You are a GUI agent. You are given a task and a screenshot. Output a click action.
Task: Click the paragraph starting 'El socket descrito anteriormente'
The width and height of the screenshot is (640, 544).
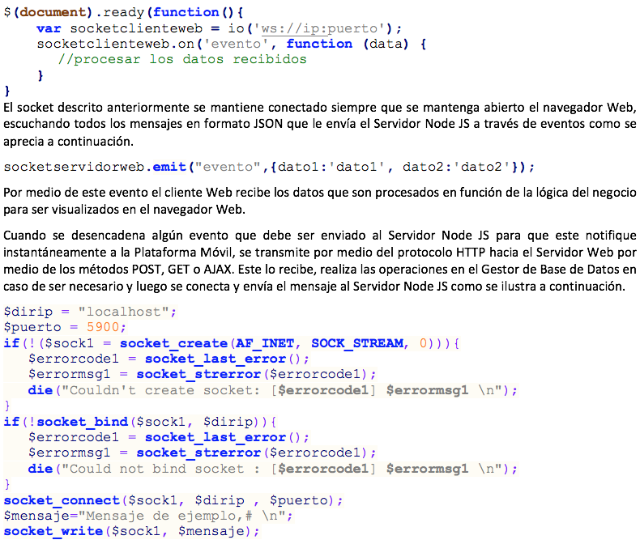click(319, 125)
